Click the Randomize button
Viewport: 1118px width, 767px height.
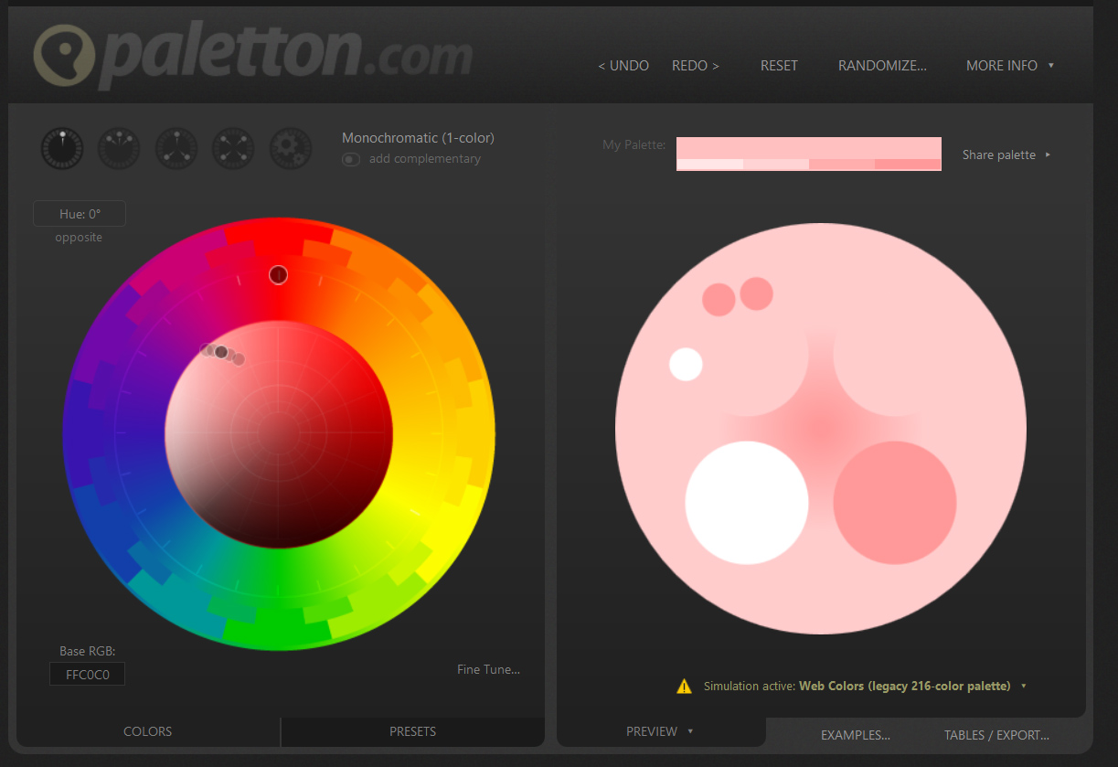[x=882, y=66]
